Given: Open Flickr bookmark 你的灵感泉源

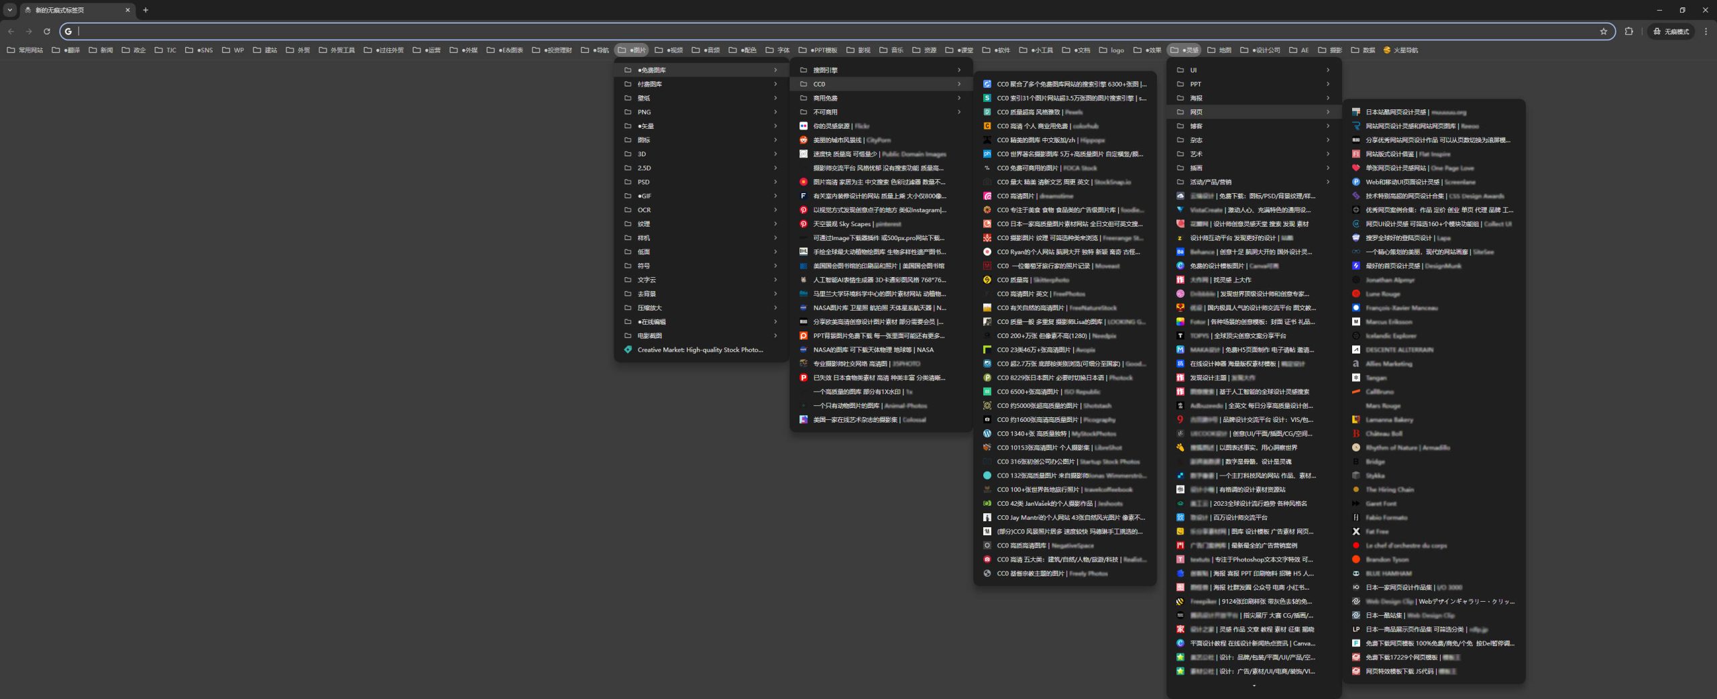Looking at the screenshot, I should [881, 126].
